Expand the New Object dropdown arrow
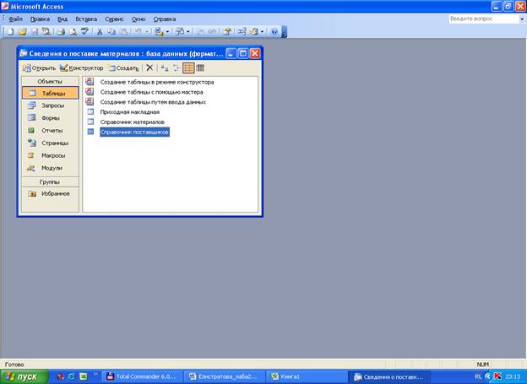 pos(262,31)
